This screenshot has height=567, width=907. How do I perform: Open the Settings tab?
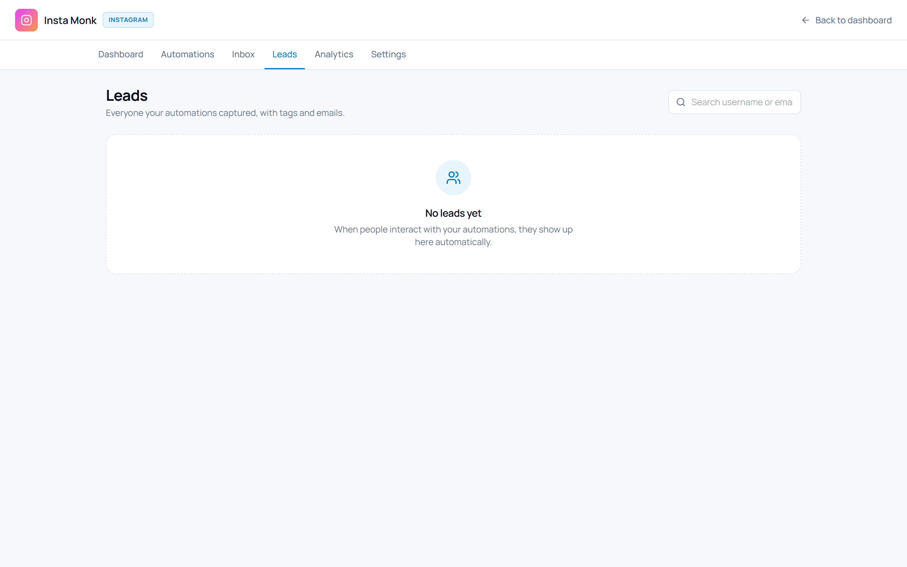(388, 54)
